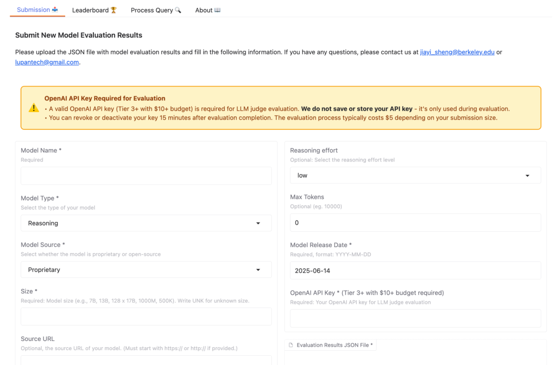This screenshot has width=554, height=365.
Task: Go to the About tab
Action: tap(208, 10)
